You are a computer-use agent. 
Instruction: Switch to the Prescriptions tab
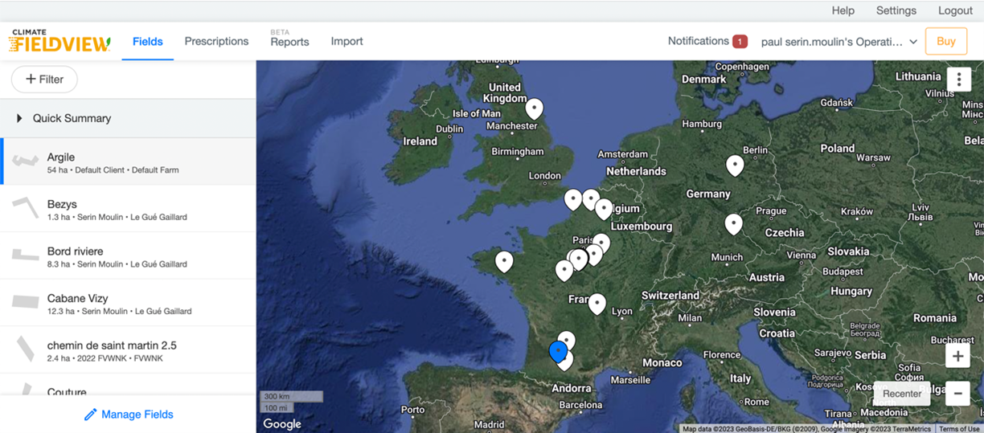[x=217, y=41]
